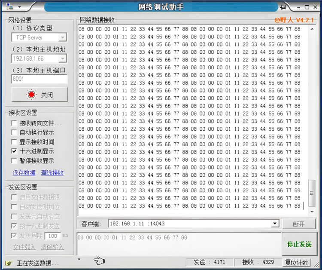Click the pointing hand icon at bottom
Viewport: 322px width, 270px height.
[99, 261]
